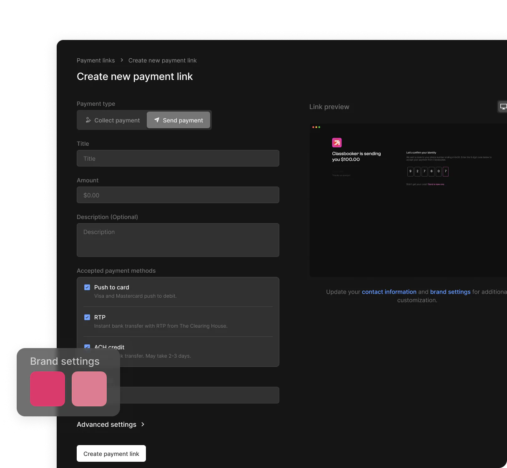Focus the Title input field
The image size is (507, 468).
tap(178, 159)
